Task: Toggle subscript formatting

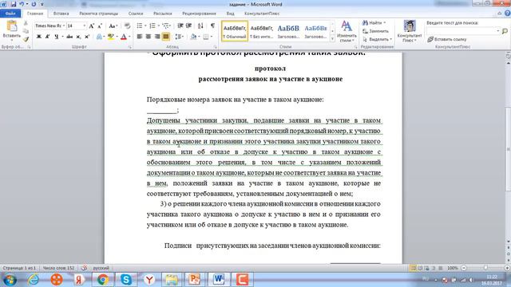Action: click(x=78, y=37)
